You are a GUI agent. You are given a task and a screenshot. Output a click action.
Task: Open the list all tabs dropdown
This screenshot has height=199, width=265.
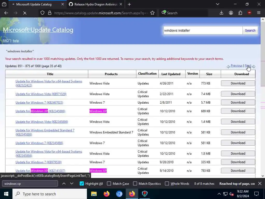point(218,4)
